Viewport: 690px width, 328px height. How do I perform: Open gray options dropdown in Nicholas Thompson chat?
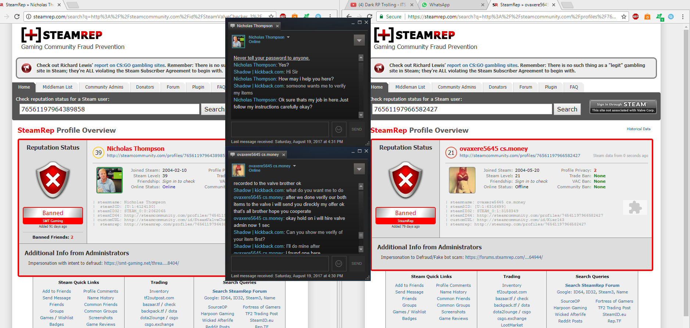[x=359, y=40]
